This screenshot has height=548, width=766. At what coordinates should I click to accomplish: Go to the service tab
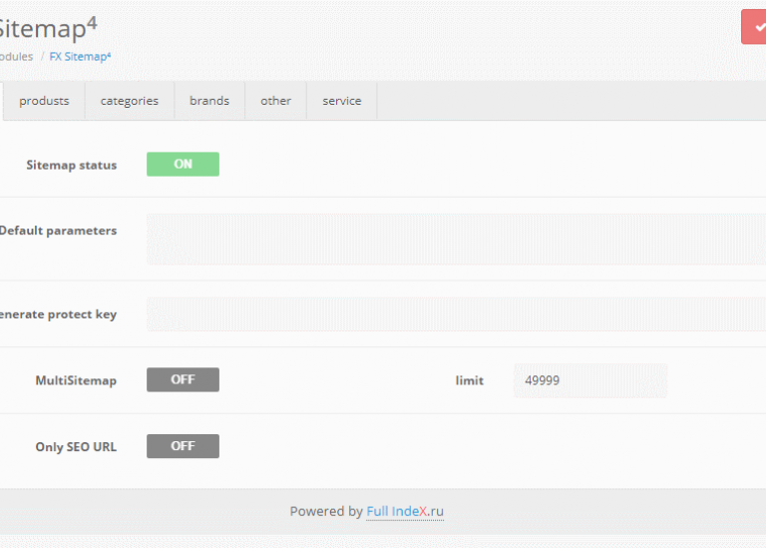[x=342, y=101]
